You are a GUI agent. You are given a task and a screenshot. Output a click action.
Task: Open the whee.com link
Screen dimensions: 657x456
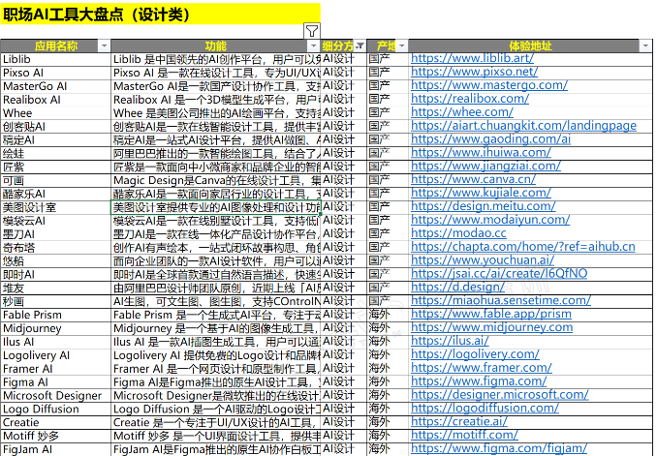coord(462,111)
